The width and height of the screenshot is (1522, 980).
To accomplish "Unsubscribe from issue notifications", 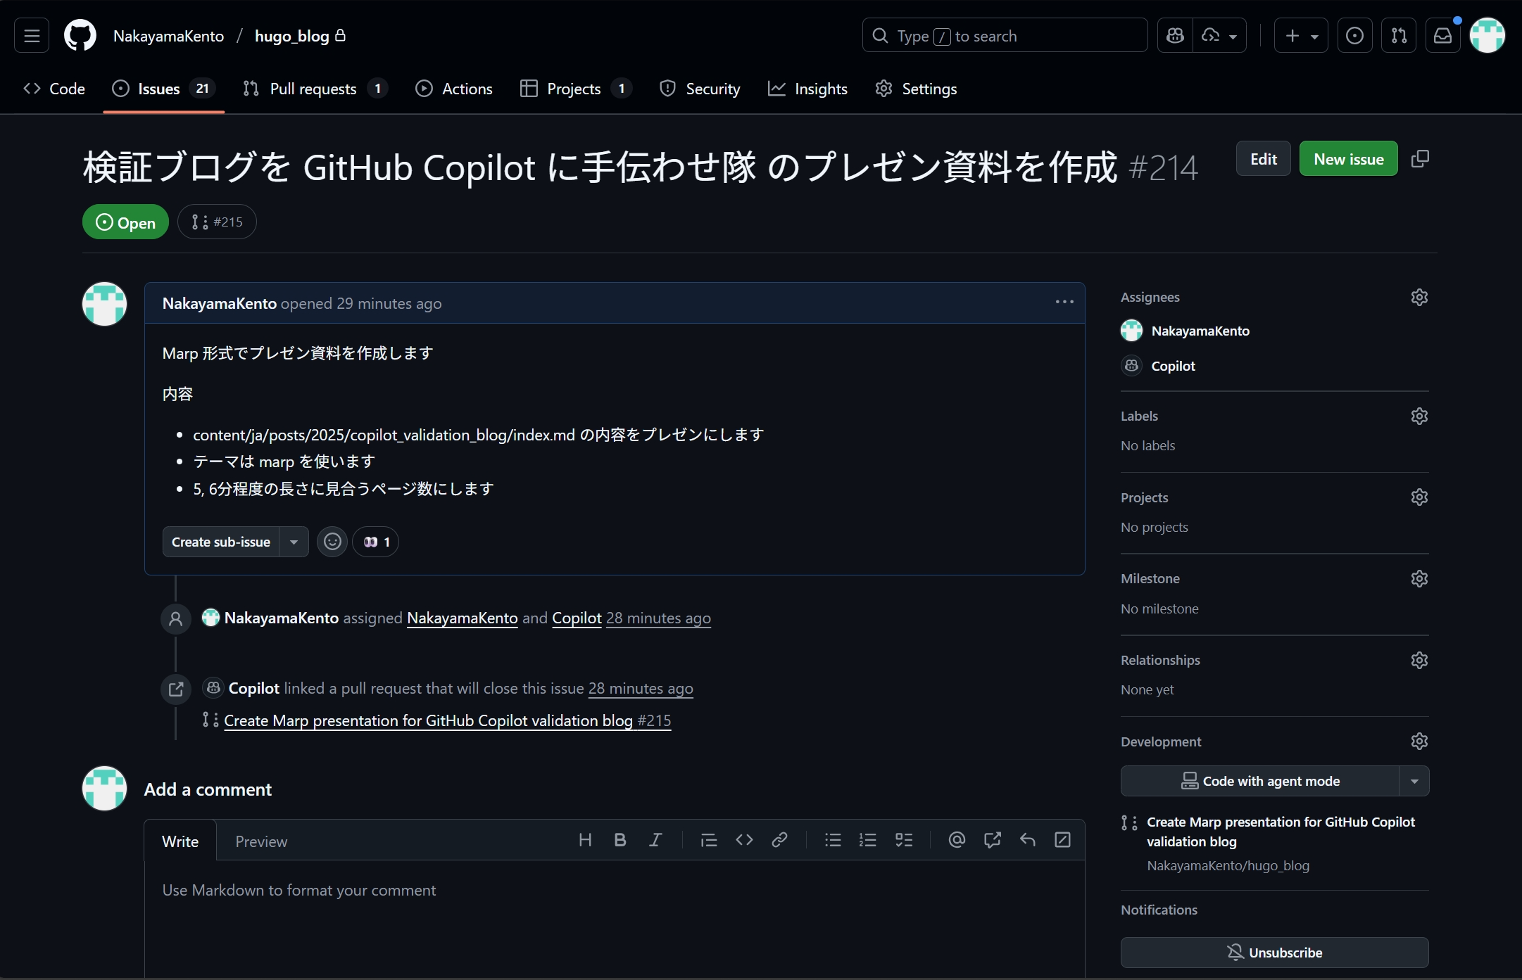I will click(1274, 953).
